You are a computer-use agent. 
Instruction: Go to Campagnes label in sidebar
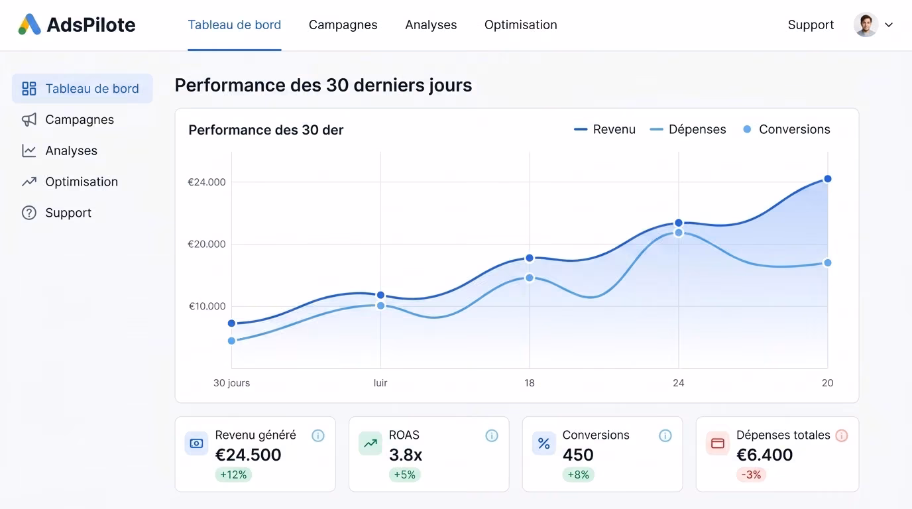80,120
